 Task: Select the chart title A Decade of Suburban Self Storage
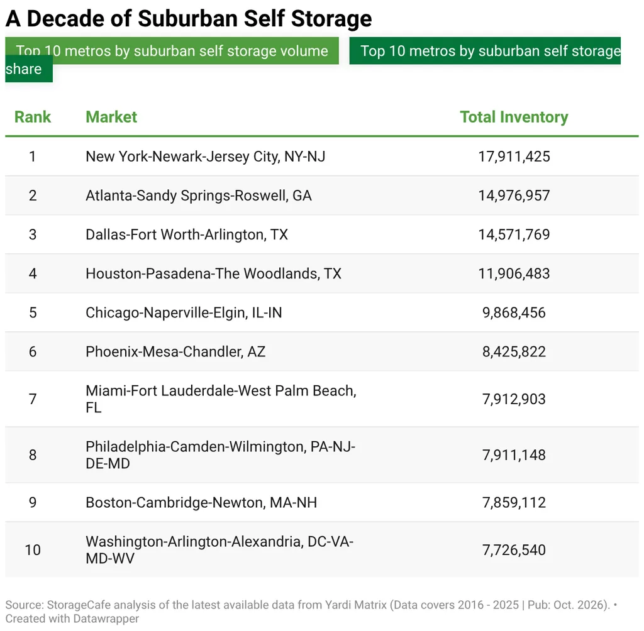189,19
